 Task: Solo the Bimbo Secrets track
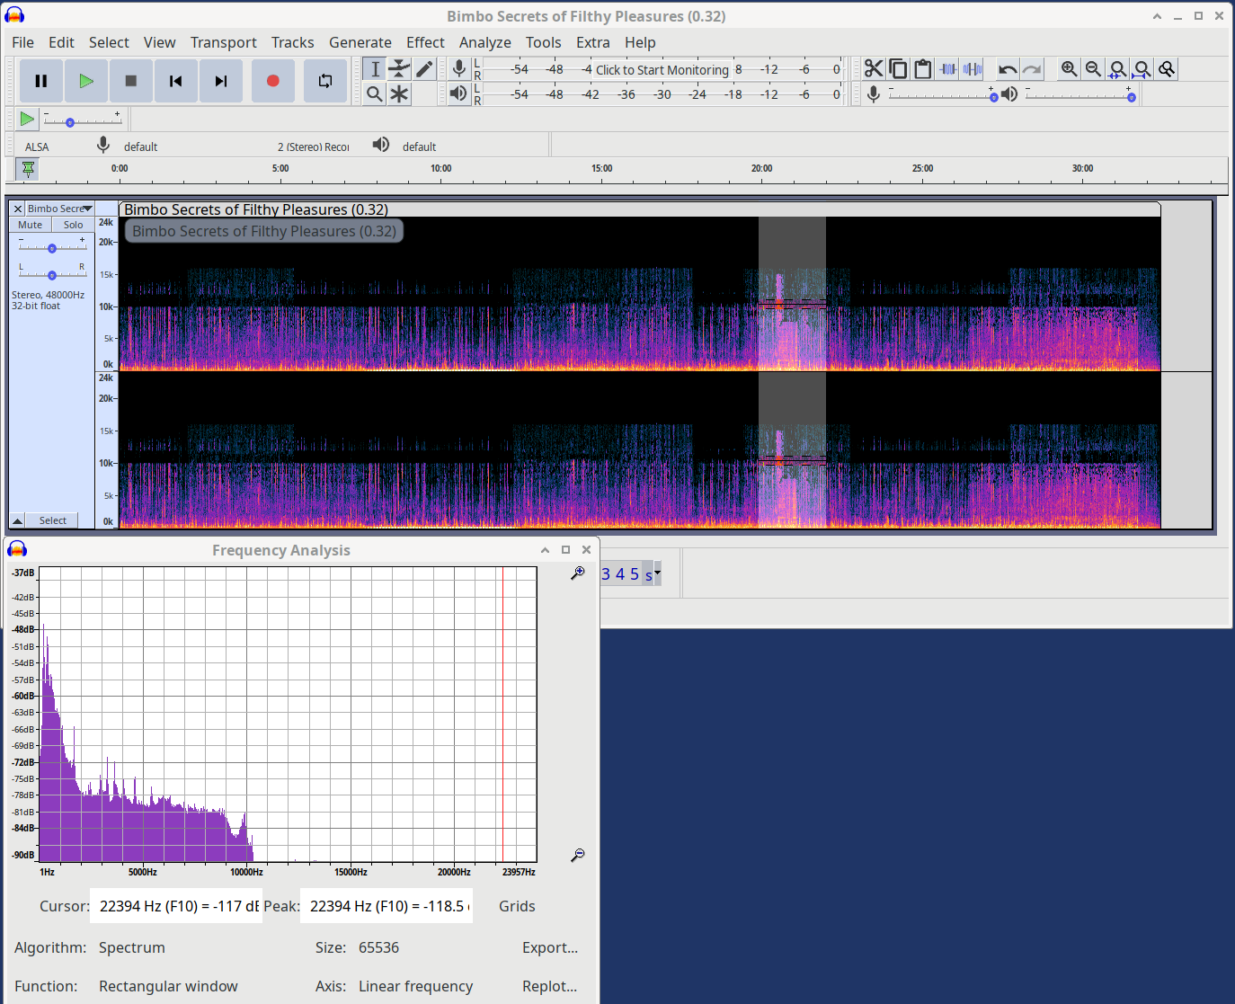73,225
